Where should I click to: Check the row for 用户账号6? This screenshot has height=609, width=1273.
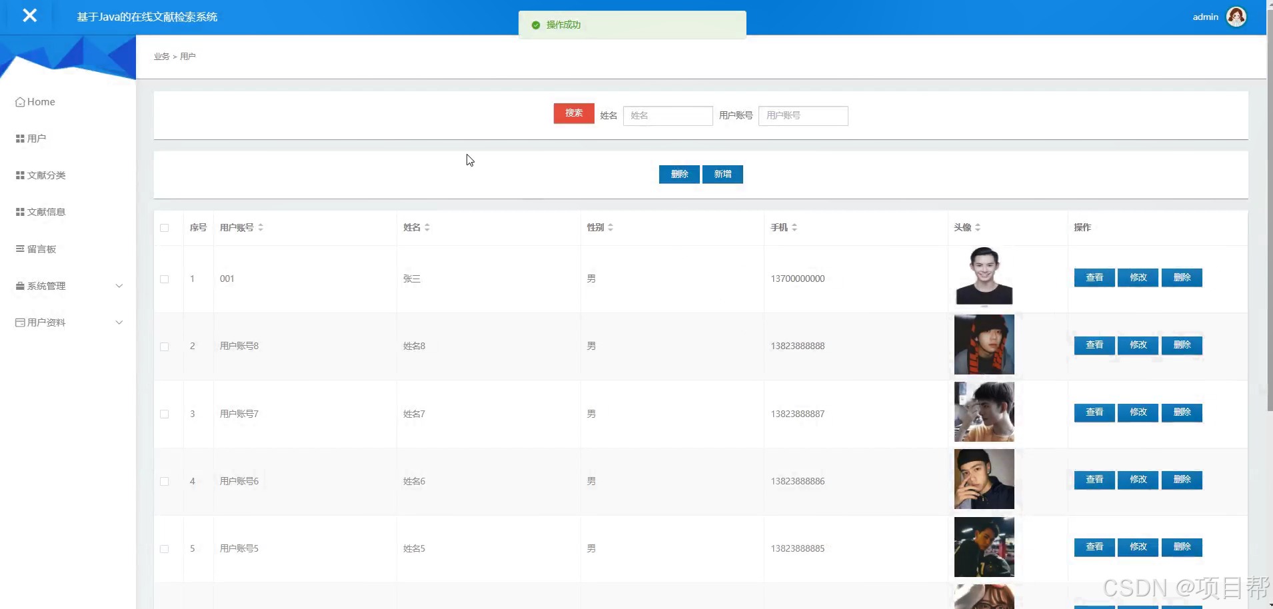(x=165, y=481)
